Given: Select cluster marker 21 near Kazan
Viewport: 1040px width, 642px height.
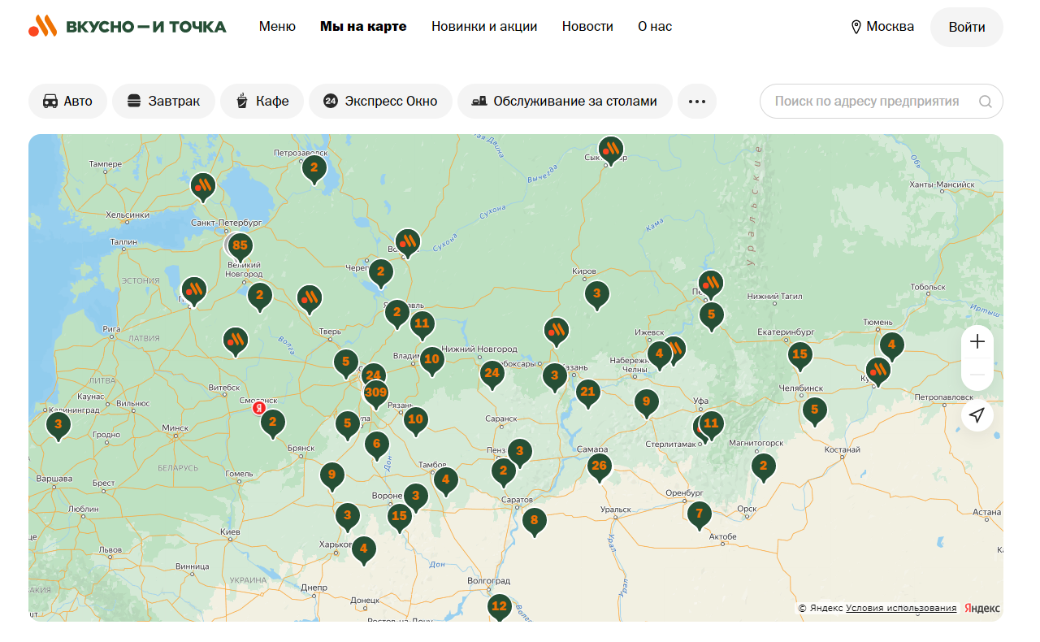Looking at the screenshot, I should pos(588,393).
